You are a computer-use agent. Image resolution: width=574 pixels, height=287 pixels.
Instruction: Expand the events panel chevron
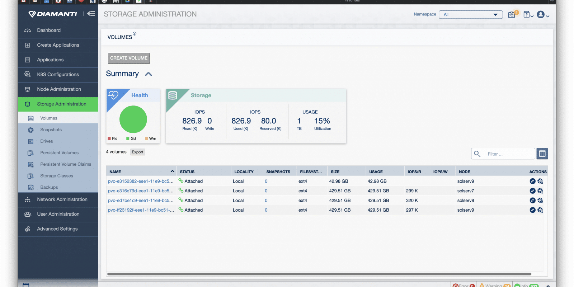pyautogui.click(x=548, y=286)
